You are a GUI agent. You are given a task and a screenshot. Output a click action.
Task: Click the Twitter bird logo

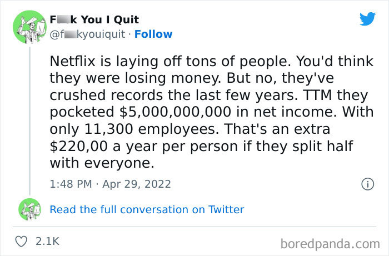click(367, 18)
